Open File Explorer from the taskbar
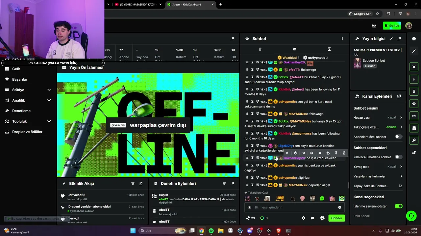Screen dimensions: 421x236 (x=221, y=231)
